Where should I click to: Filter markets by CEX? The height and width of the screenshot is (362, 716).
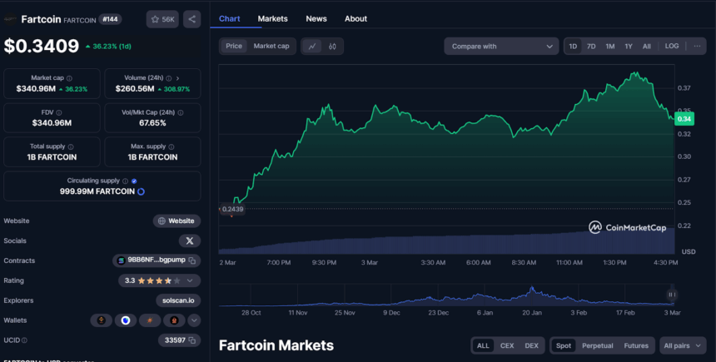(507, 345)
